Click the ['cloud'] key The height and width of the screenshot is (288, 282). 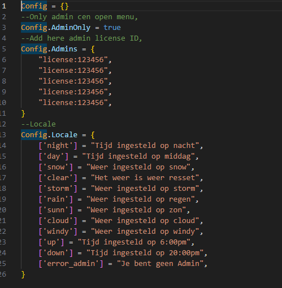(x=58, y=221)
